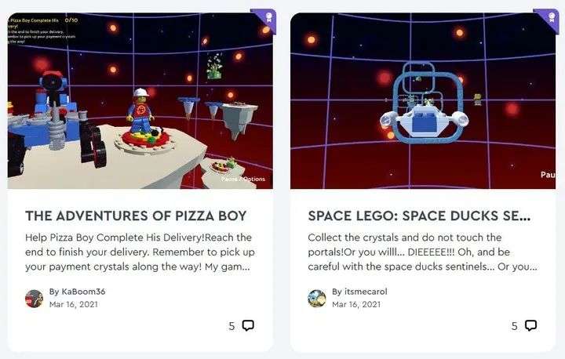Click the Space Ducks description text

click(422, 252)
